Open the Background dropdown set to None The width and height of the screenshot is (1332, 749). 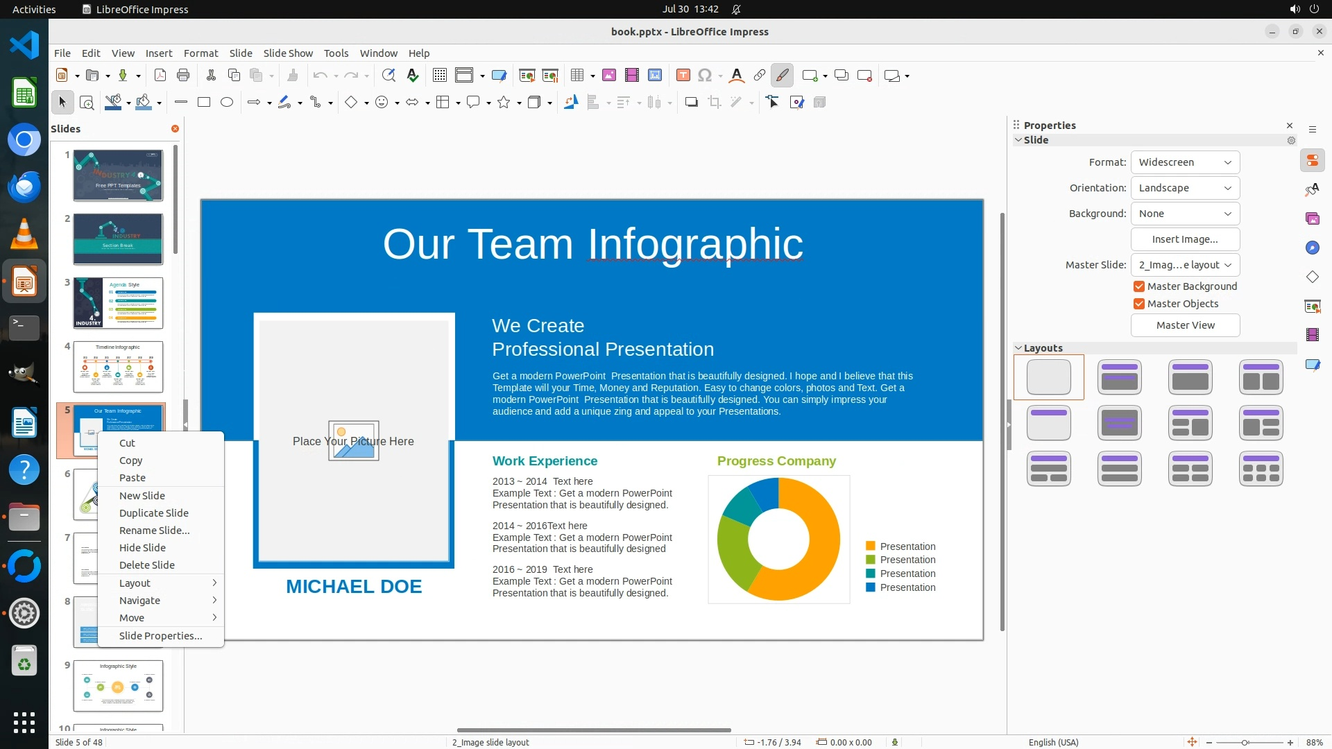tap(1185, 214)
